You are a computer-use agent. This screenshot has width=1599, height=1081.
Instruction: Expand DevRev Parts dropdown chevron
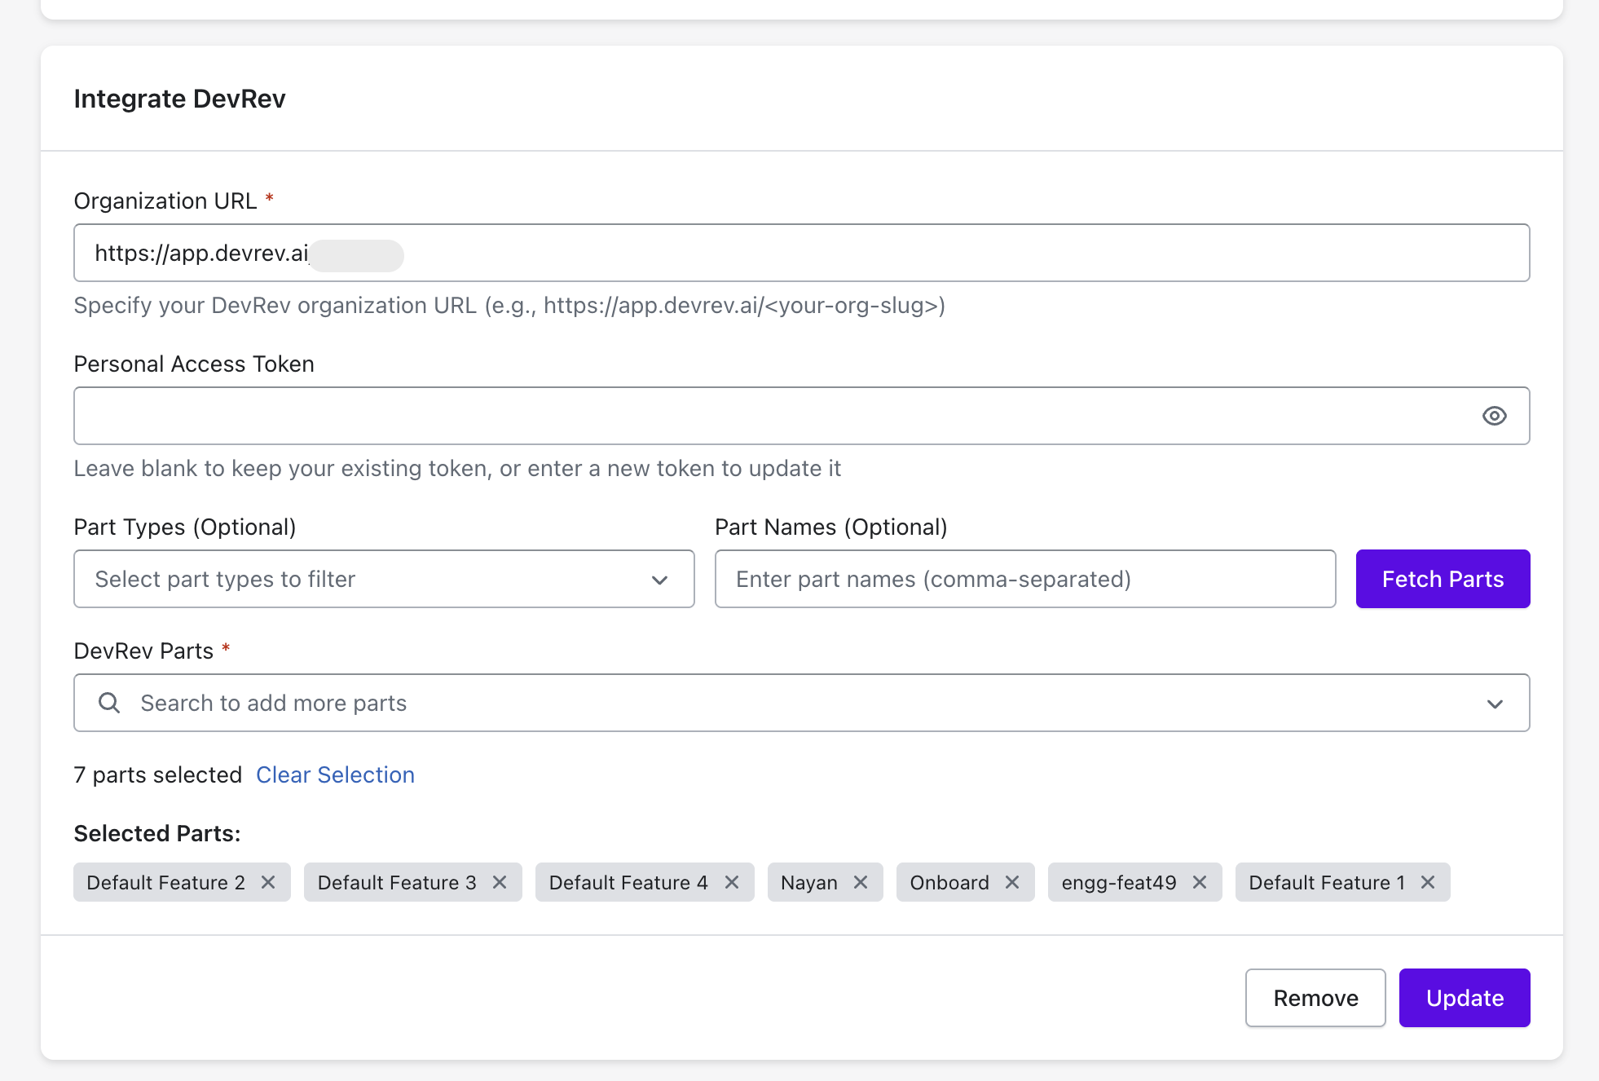coord(1495,704)
